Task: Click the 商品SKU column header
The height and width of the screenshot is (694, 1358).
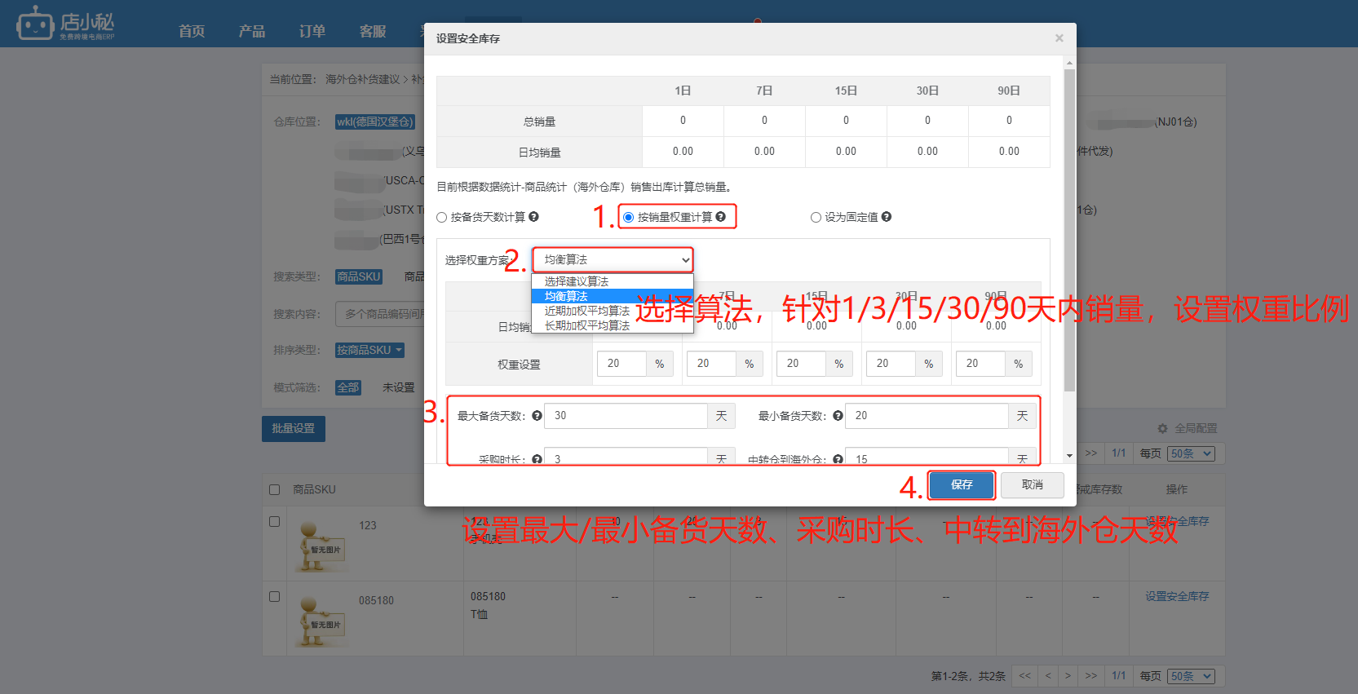Action: [314, 489]
